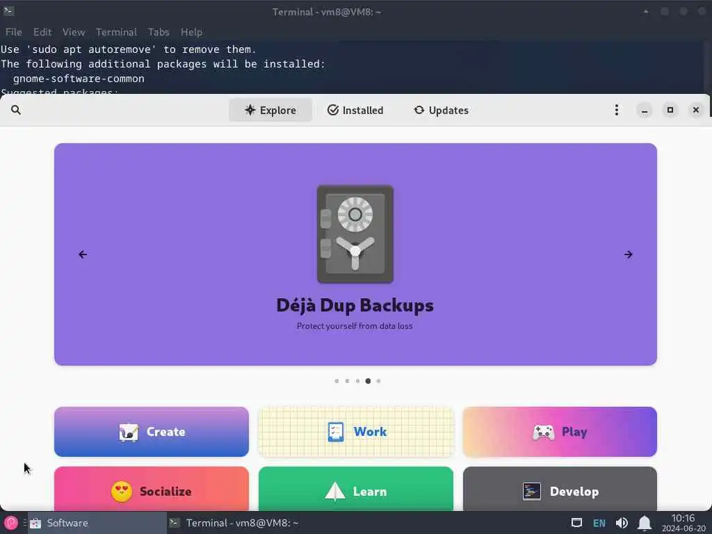This screenshot has width=712, height=534.
Task: Open the notifications bell icon
Action: click(644, 523)
